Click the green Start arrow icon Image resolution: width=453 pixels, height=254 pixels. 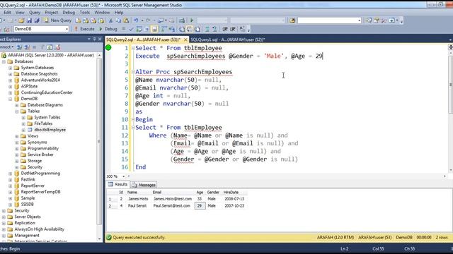pos(191,20)
